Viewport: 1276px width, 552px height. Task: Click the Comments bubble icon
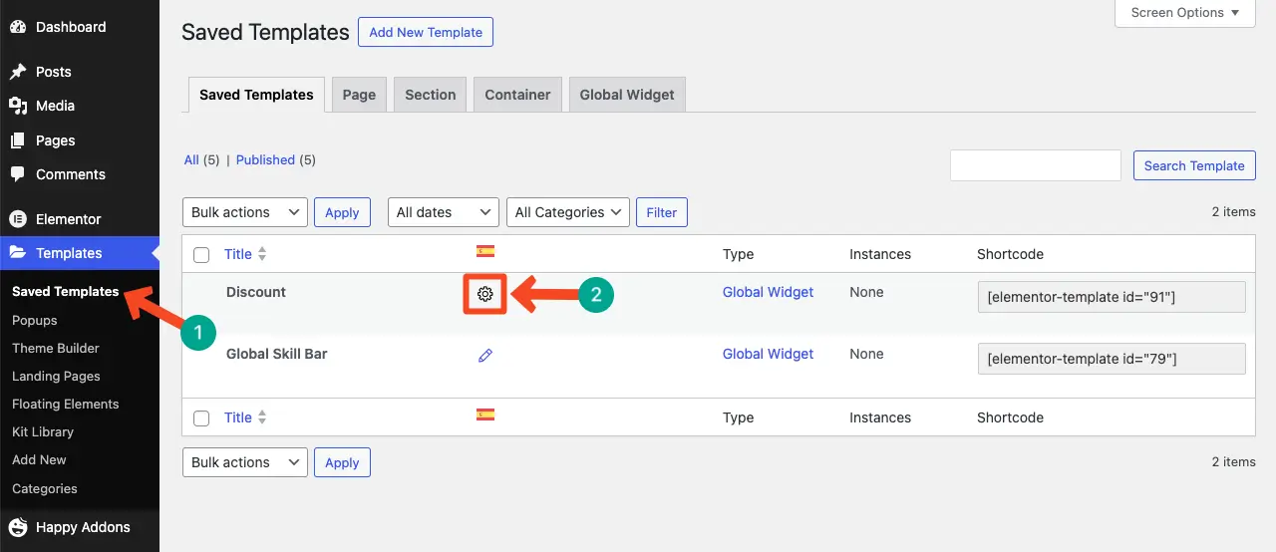pos(18,174)
